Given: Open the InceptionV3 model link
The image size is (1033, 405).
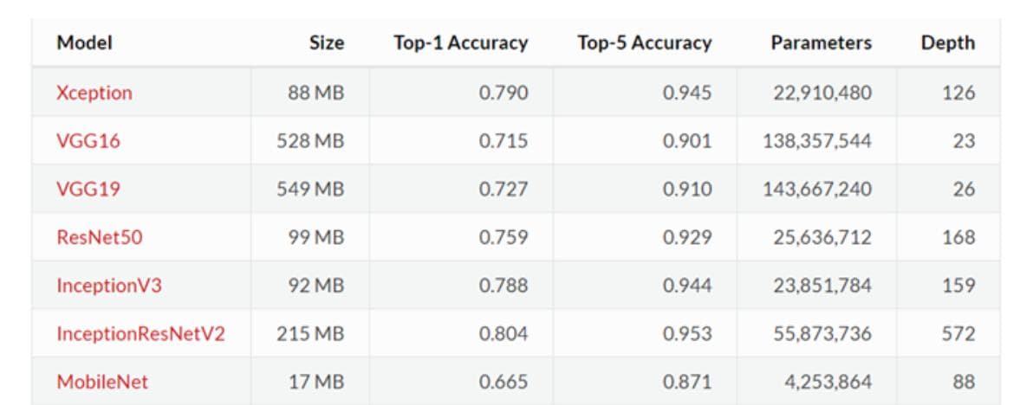Looking at the screenshot, I should [x=109, y=286].
